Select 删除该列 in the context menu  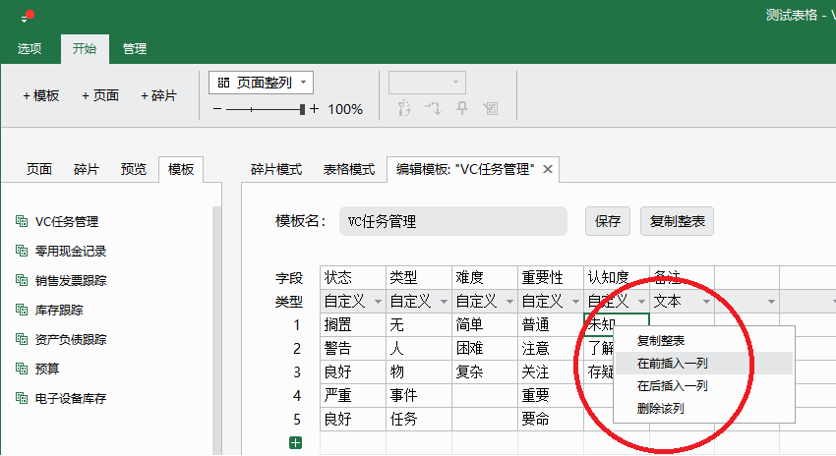[660, 408]
